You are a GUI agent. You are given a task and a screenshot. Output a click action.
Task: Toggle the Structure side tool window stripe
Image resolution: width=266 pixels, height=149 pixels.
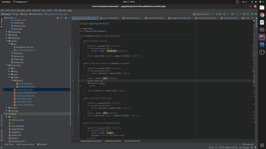coord(2,120)
